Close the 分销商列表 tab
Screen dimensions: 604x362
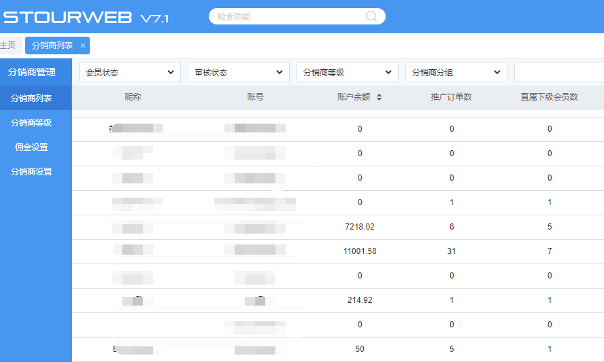(83, 46)
